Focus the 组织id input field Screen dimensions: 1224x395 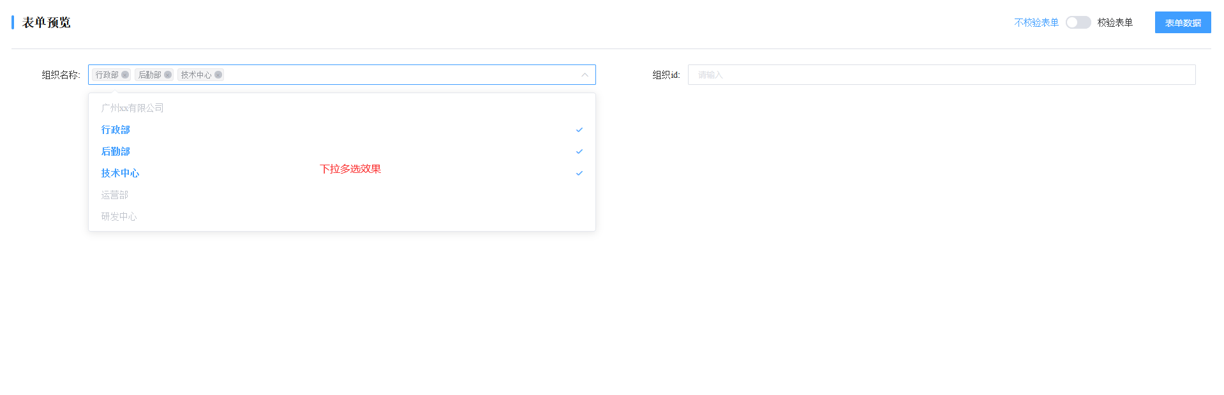coord(941,75)
